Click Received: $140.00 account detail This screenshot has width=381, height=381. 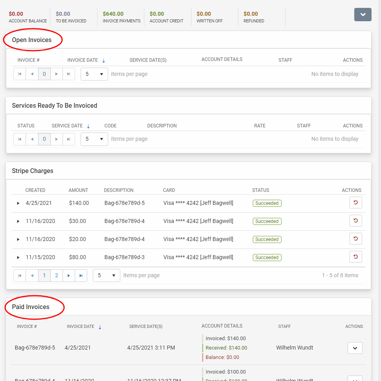point(226,348)
